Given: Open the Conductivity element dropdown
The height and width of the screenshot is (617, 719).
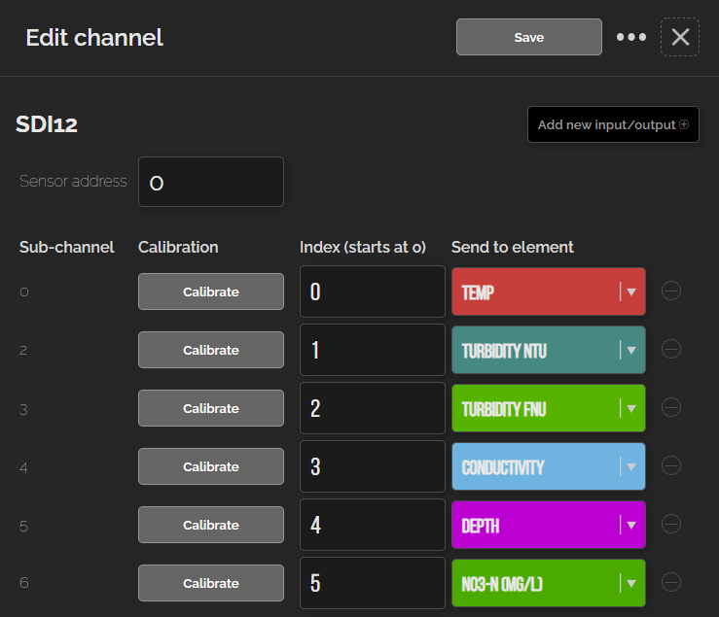Looking at the screenshot, I should point(549,466).
